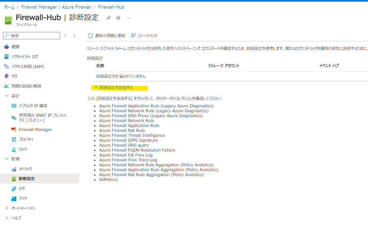Click Azure Firewall Fat Flow Log text
This screenshot has width=368, height=242.
[x=126, y=155]
